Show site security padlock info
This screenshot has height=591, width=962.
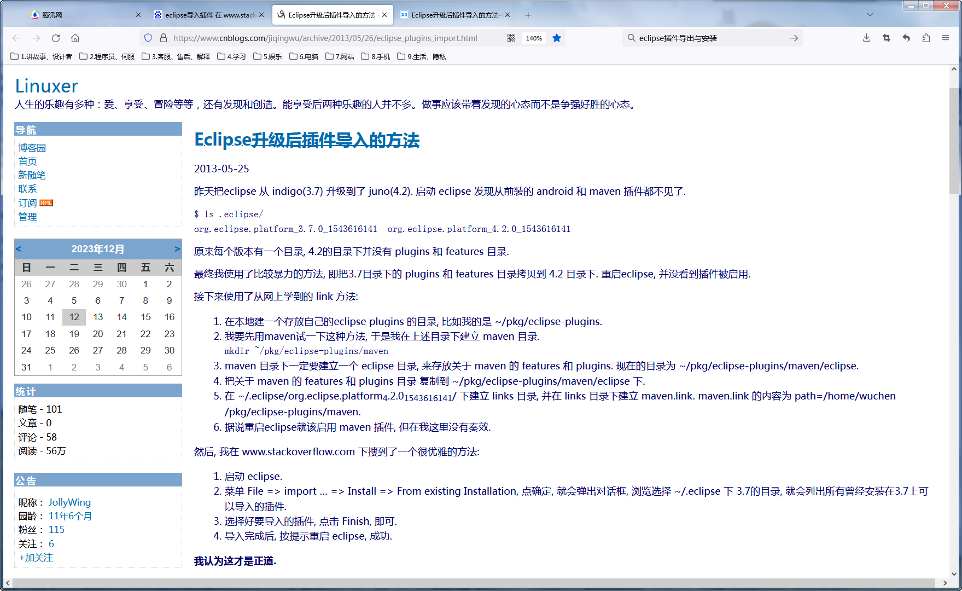[x=163, y=38]
